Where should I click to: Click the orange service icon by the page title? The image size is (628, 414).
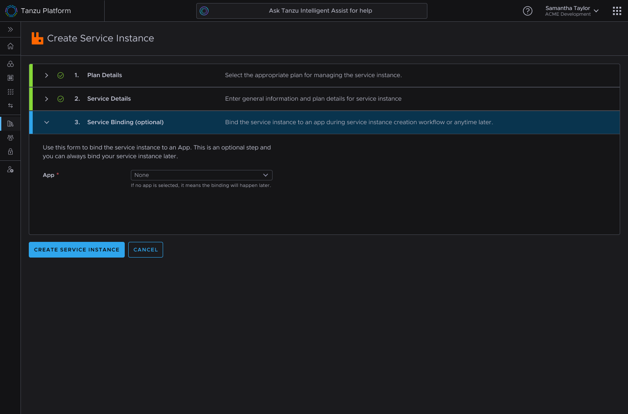tap(38, 38)
